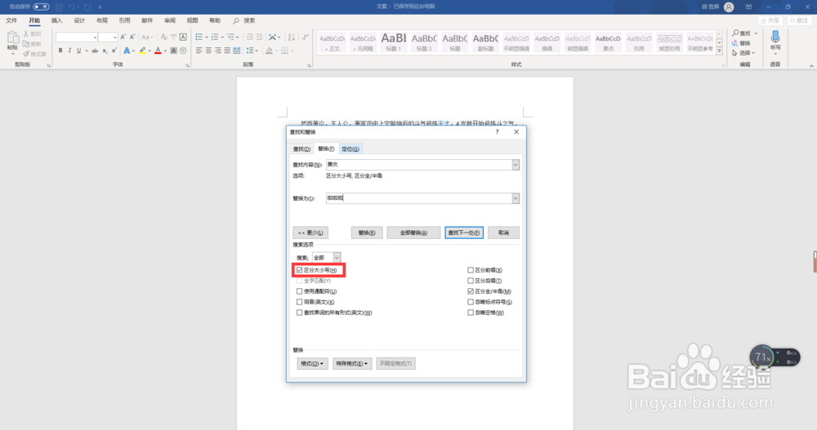Click the Less (更少) button
The height and width of the screenshot is (430, 817).
tap(310, 233)
